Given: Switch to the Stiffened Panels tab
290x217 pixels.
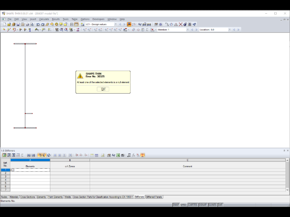Looking at the screenshot, I should pos(154,197).
